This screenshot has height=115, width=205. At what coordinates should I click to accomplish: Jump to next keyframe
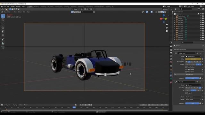89,105
